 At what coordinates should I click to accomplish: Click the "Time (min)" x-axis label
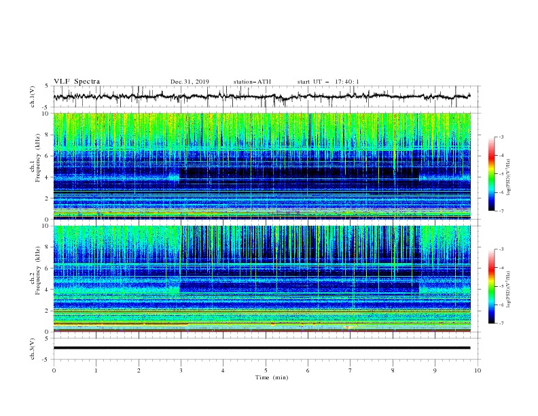272,377
